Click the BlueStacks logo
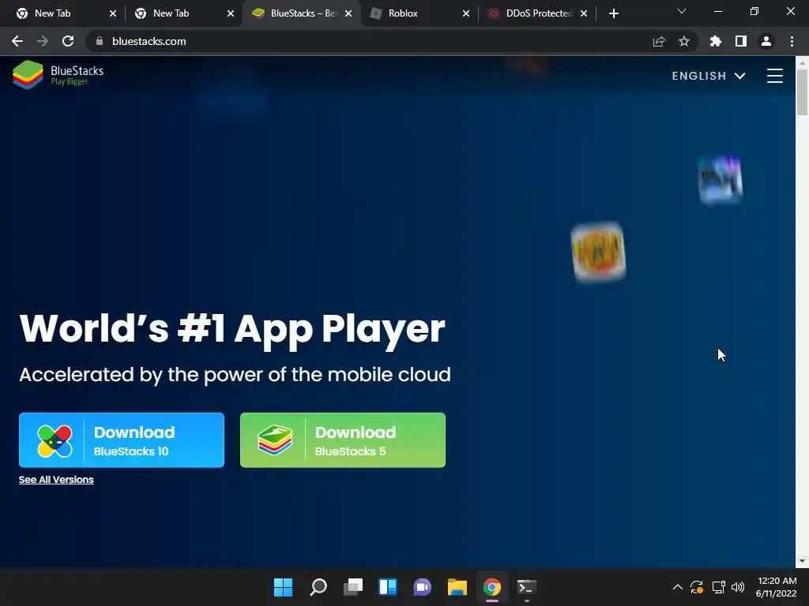This screenshot has width=809, height=606. click(x=58, y=75)
